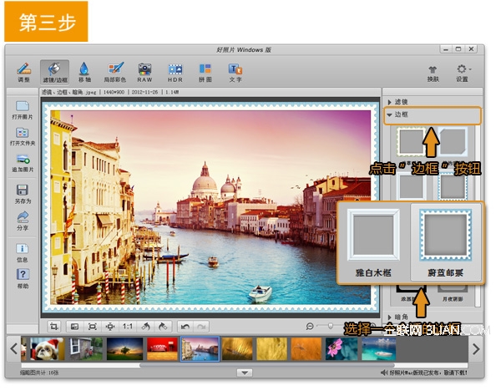
Task: Click the Mac version download notice link
Action: point(428,373)
